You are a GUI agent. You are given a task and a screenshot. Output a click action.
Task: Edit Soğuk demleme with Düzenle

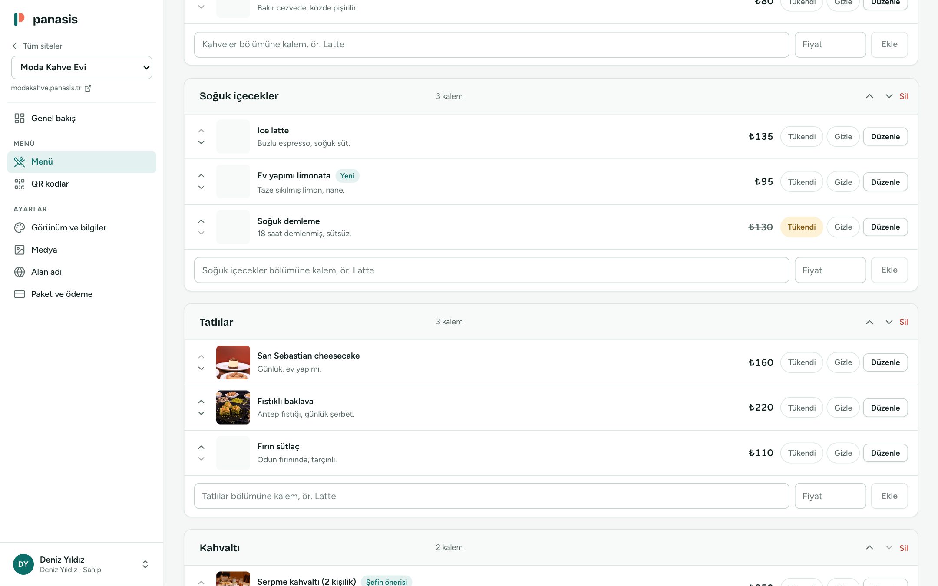click(885, 227)
